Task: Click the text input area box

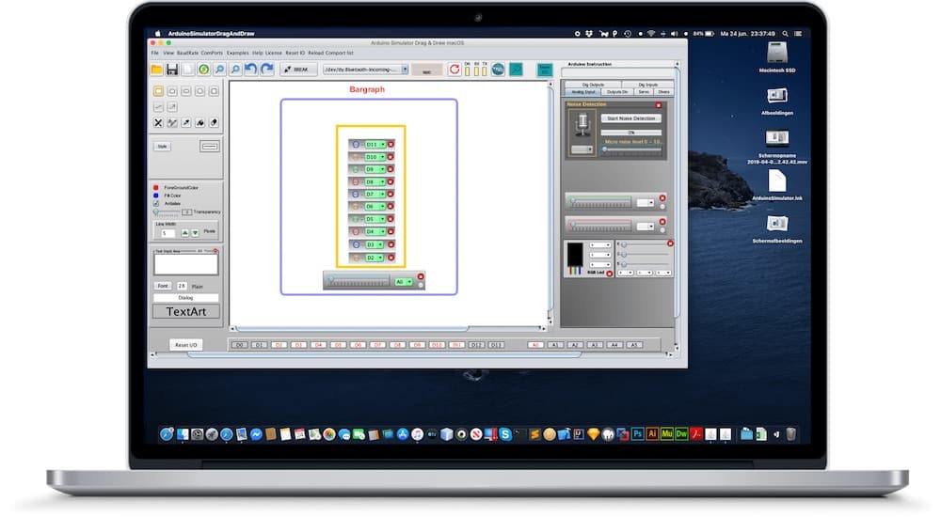Action: tap(186, 264)
